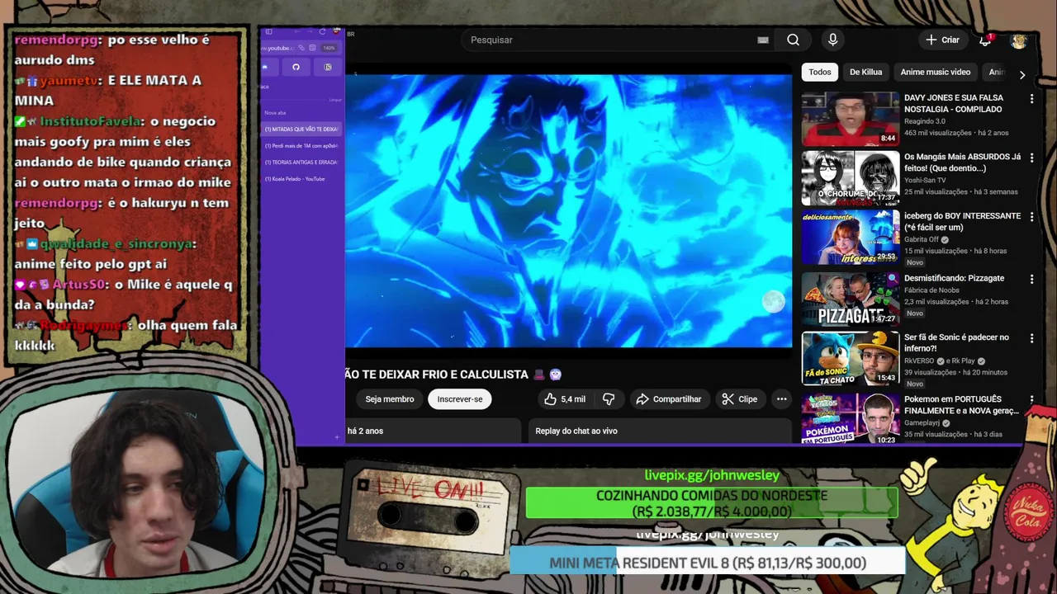1057x594 pixels.
Task: Go back in browser sidebar
Action: 297,31
